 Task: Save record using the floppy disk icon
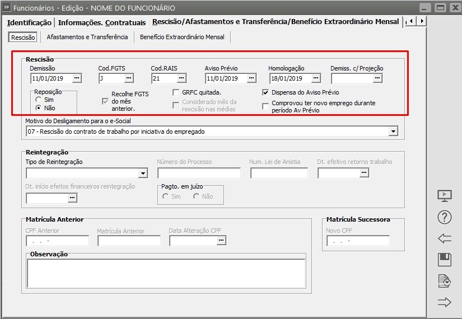click(444, 260)
